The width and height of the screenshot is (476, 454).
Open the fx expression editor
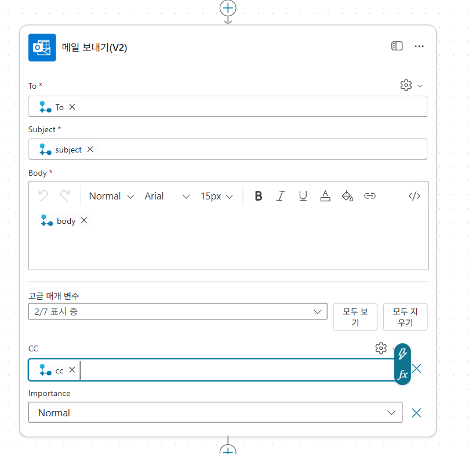402,375
